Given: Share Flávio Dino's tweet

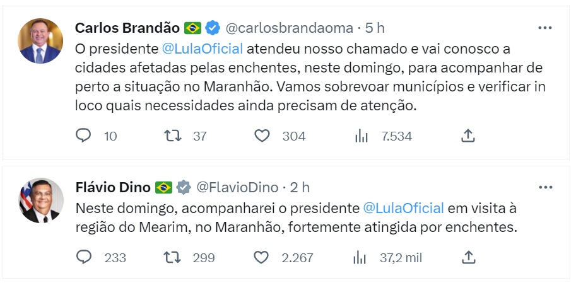Looking at the screenshot, I should tap(467, 257).
